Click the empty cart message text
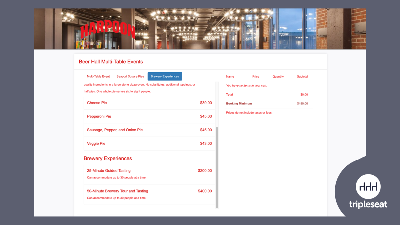400x225 pixels. click(246, 85)
